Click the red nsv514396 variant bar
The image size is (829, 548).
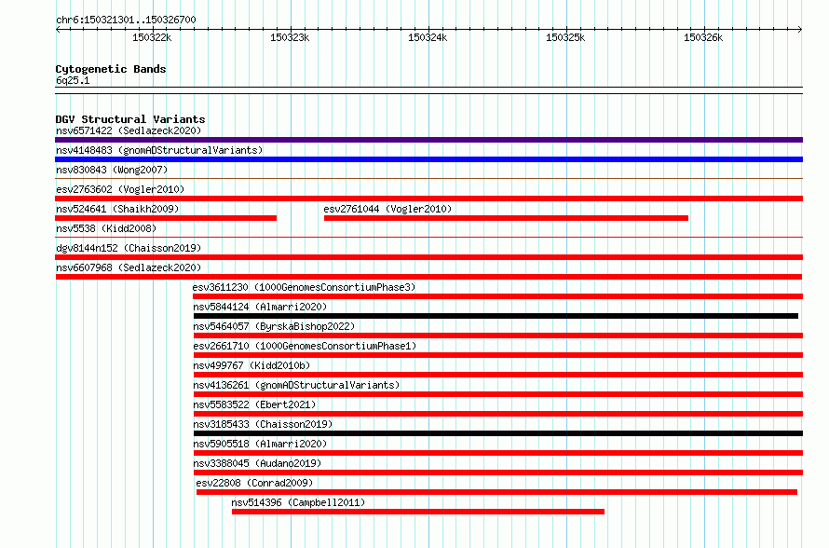click(418, 512)
